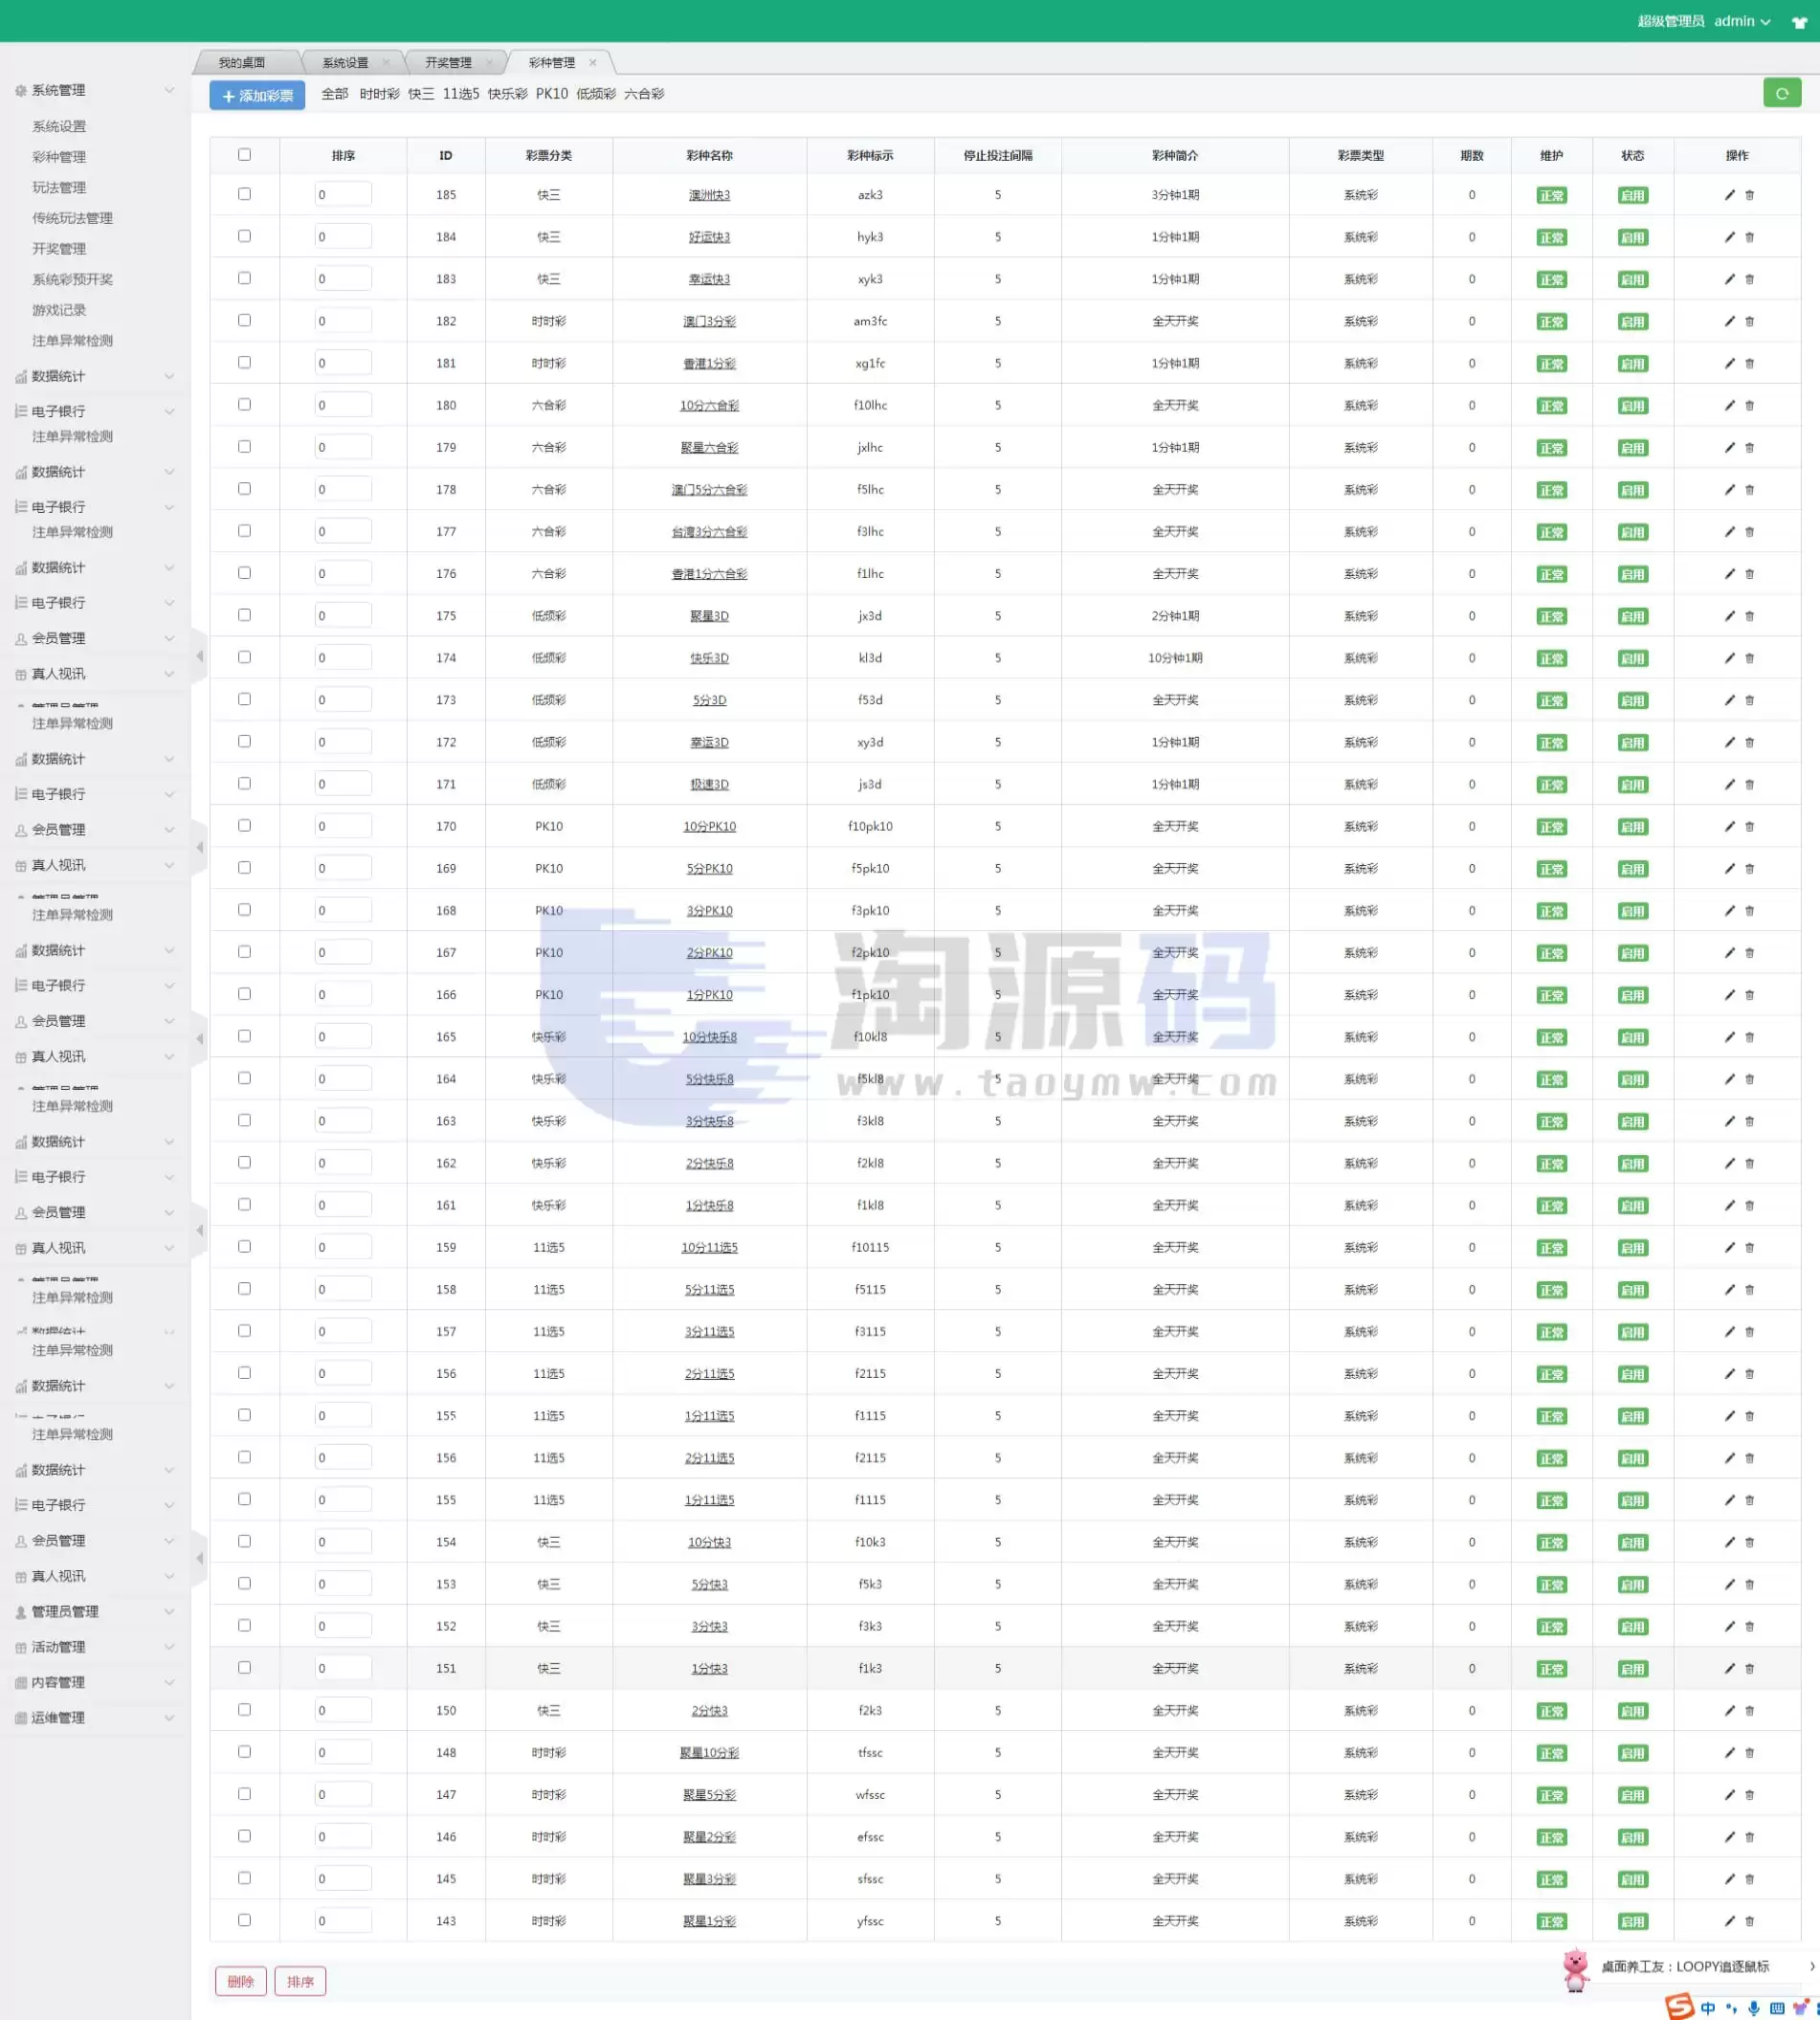The height and width of the screenshot is (2020, 1820).
Task: Close the 彩种管理 tab with its X
Action: tap(593, 62)
